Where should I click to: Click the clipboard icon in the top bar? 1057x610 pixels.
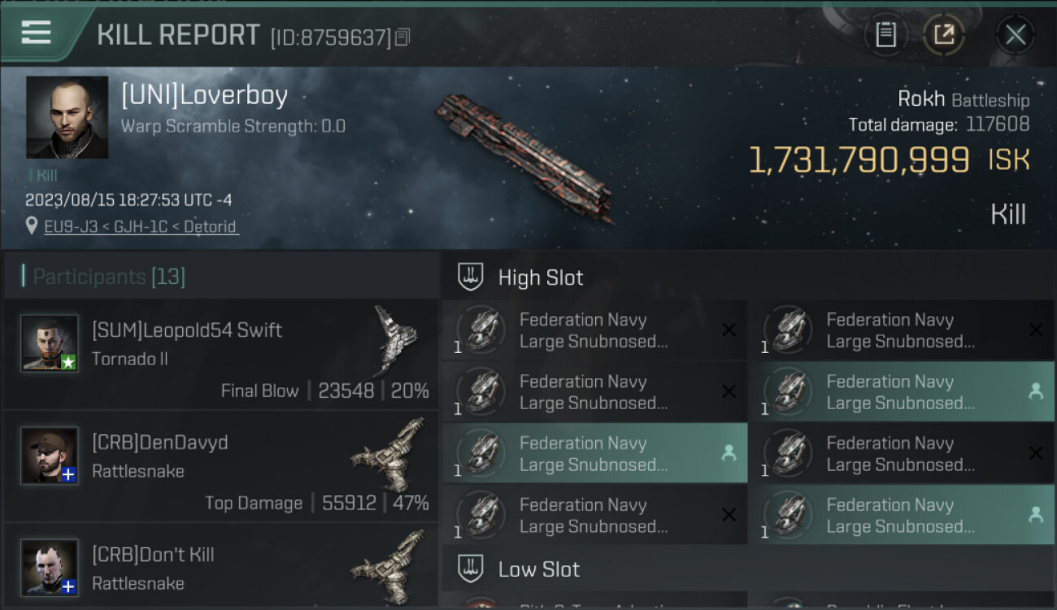tap(885, 35)
